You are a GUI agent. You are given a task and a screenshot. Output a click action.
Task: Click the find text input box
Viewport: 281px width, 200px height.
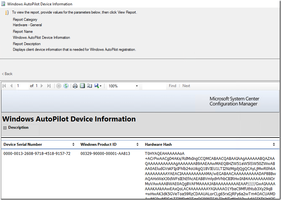pos(155,86)
